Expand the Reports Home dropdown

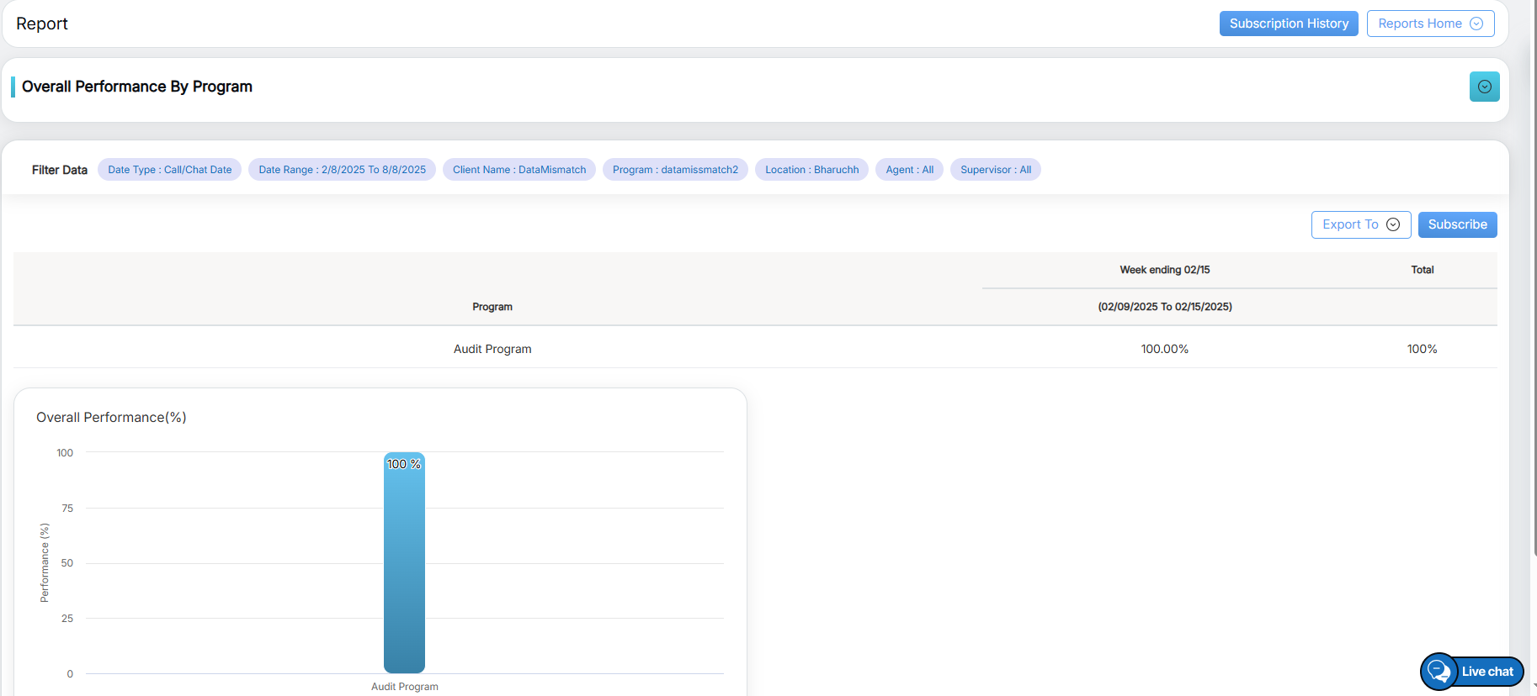coord(1429,24)
